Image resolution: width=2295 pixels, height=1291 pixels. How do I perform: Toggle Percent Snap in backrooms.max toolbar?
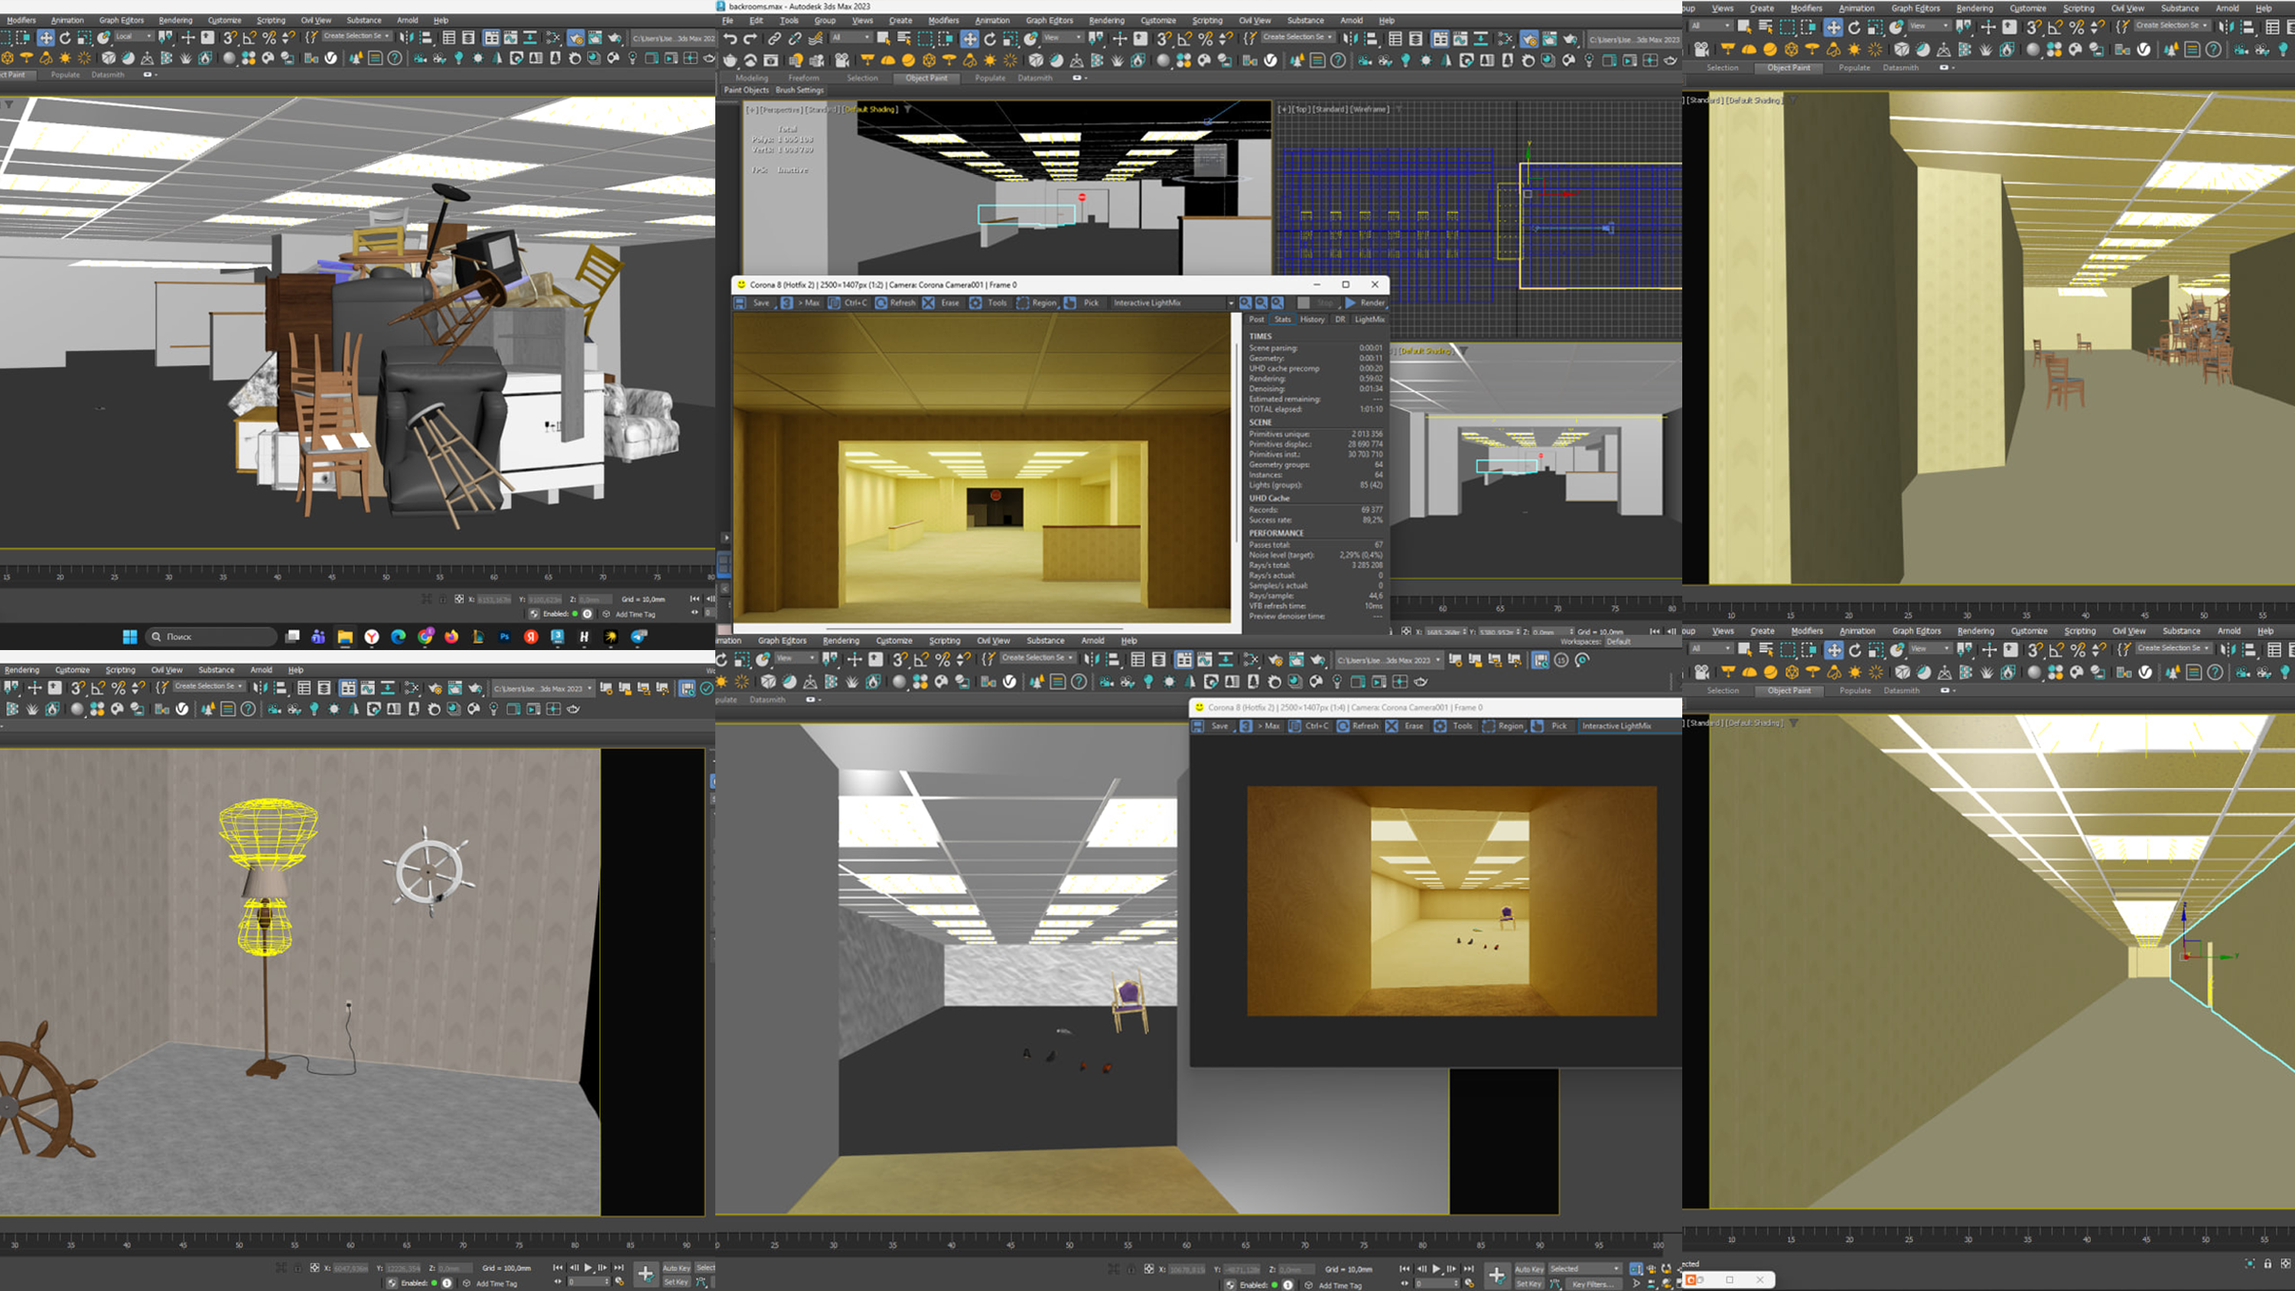pos(1206,38)
